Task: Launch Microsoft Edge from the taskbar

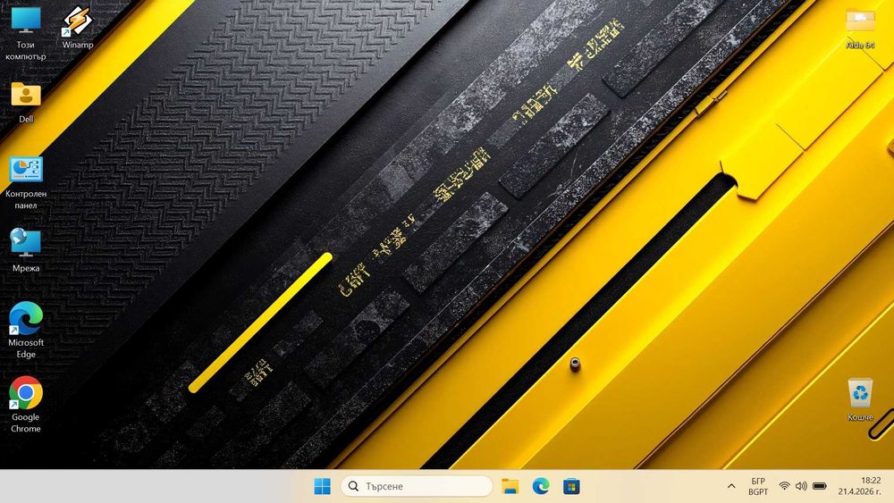Action: point(541,486)
